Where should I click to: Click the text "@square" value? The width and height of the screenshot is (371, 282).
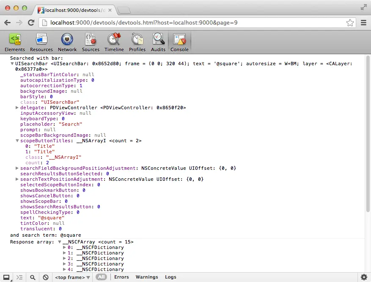51,218
